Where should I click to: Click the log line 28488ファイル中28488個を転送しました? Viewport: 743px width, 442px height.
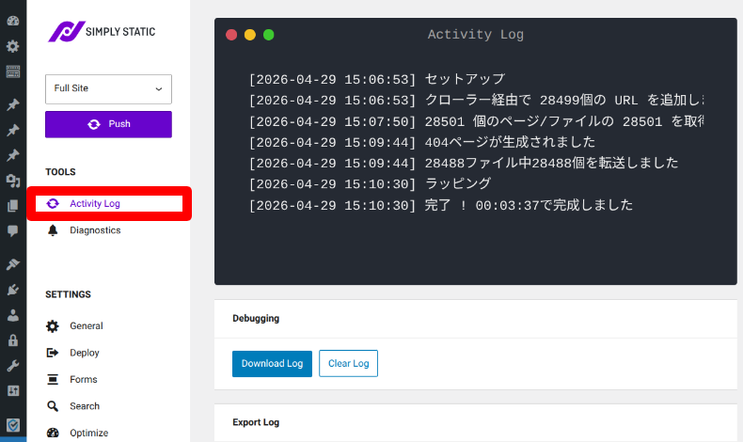(x=464, y=163)
